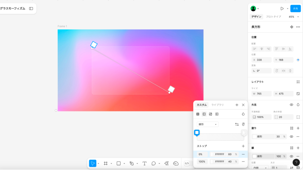Toggle Dev Mode code icon
The image size is (303, 170).
(187, 164)
